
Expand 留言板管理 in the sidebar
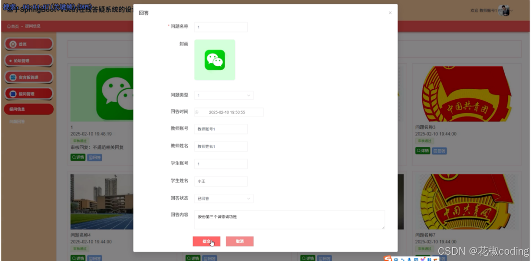pos(29,77)
